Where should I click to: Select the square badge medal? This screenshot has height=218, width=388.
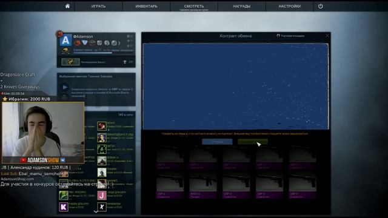[99, 43]
